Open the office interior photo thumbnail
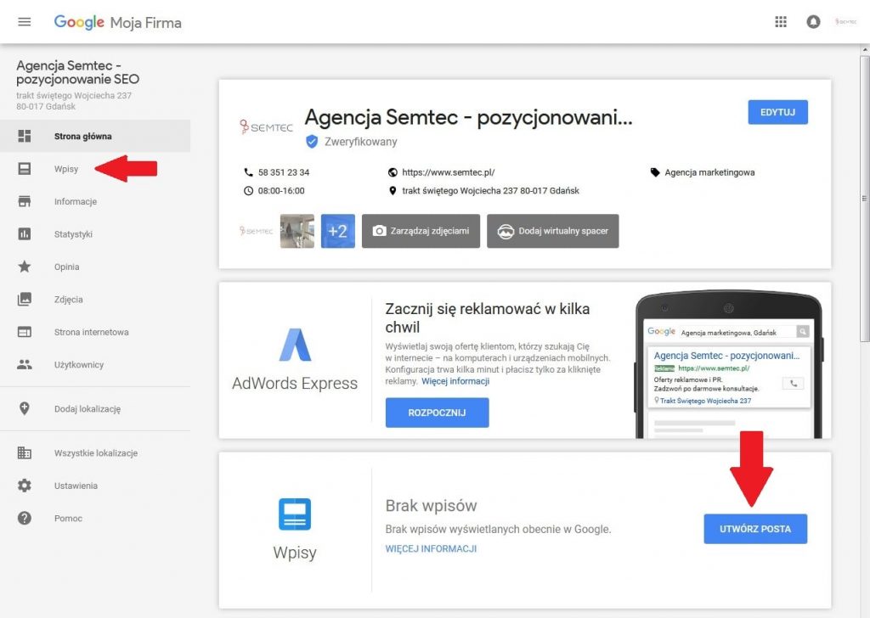 (x=297, y=231)
